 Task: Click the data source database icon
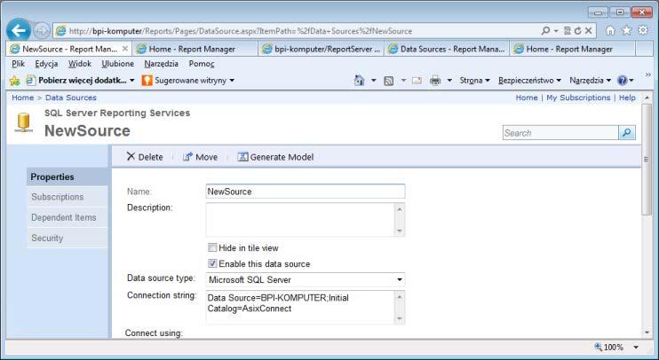tap(23, 123)
